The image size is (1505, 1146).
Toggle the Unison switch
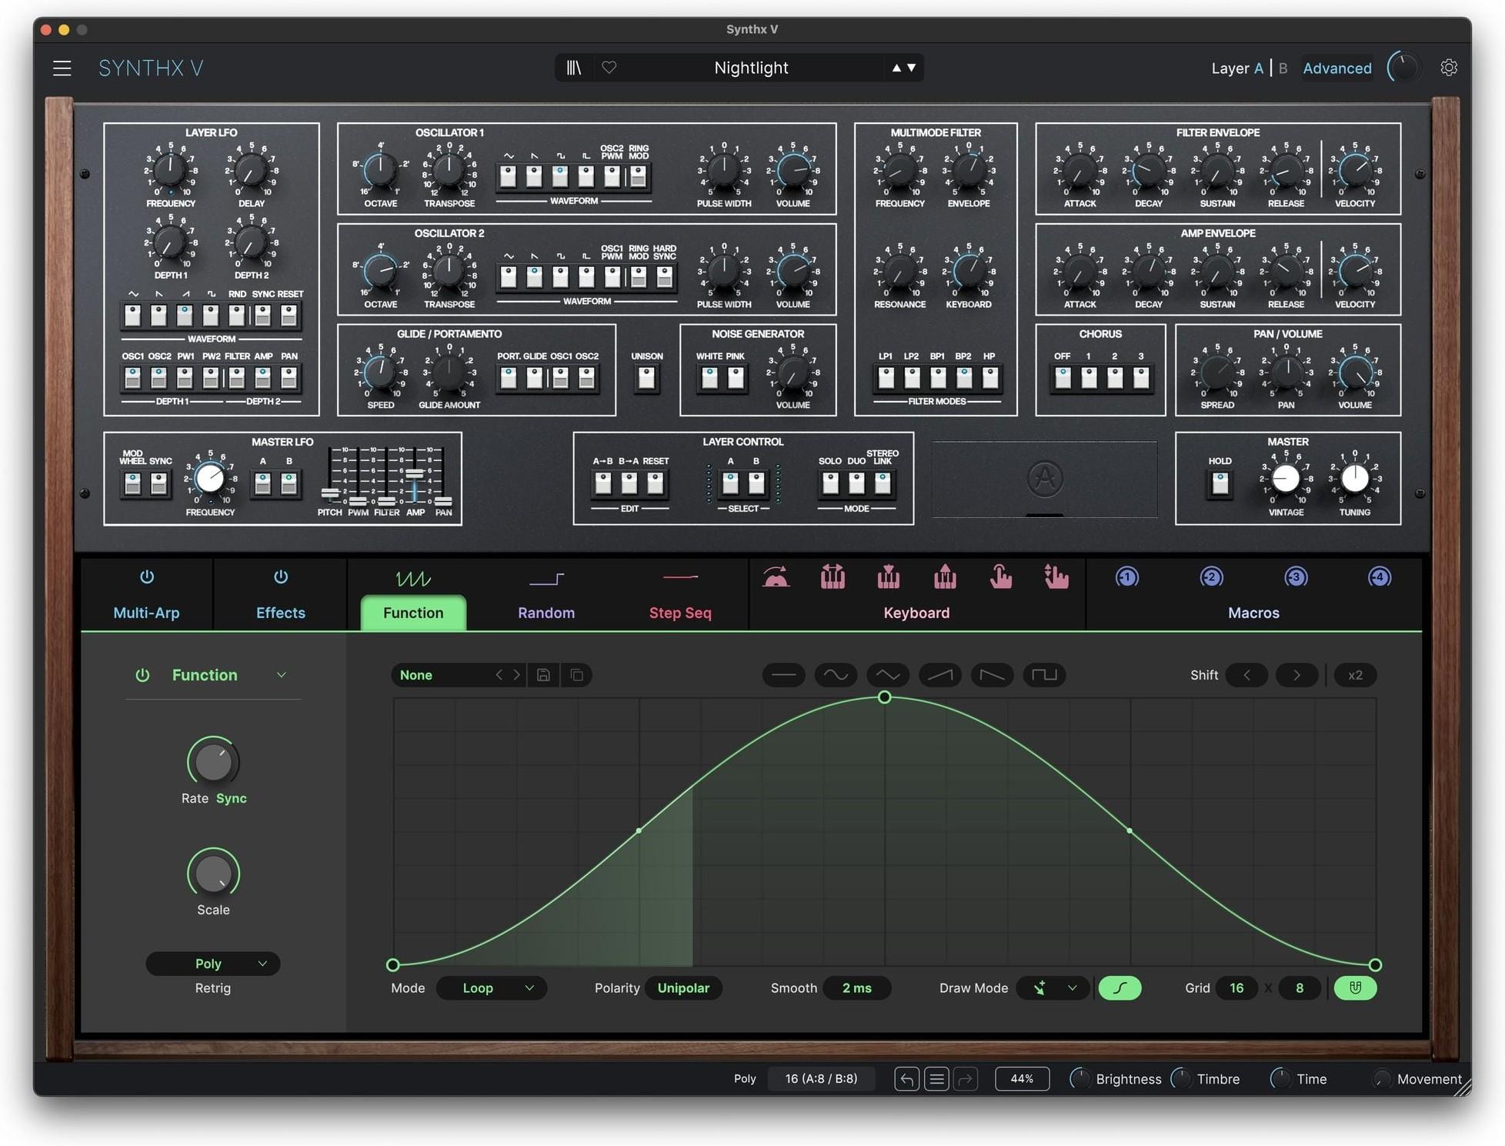[x=646, y=377]
